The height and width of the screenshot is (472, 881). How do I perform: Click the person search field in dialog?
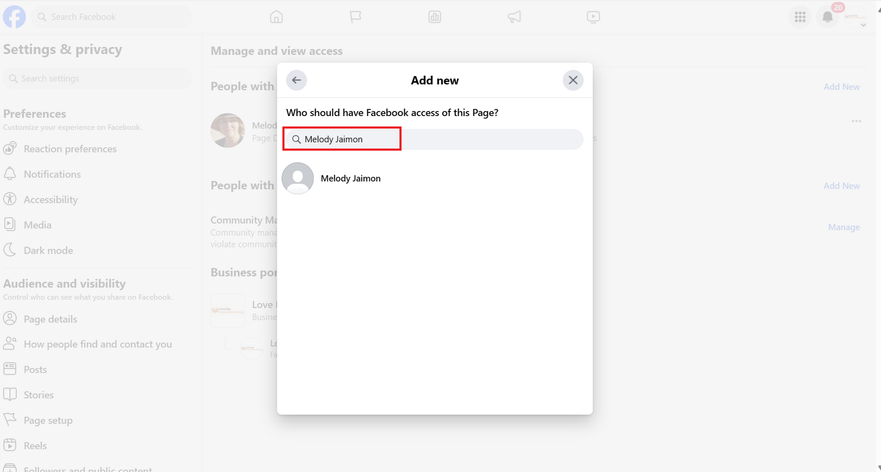(x=435, y=139)
